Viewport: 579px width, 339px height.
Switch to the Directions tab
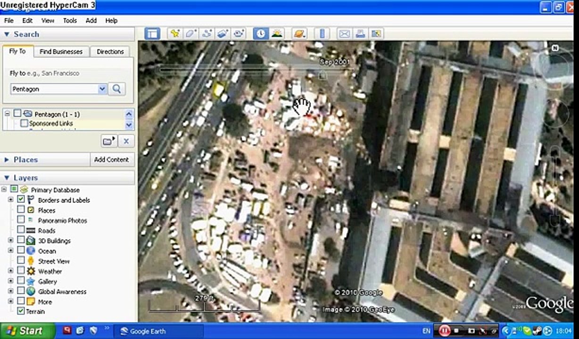[x=110, y=51]
